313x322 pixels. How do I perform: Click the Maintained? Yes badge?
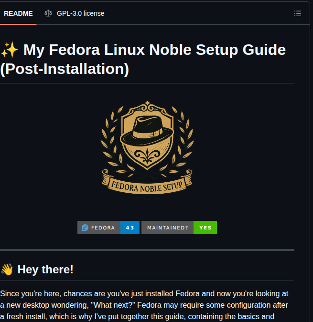pyautogui.click(x=179, y=228)
